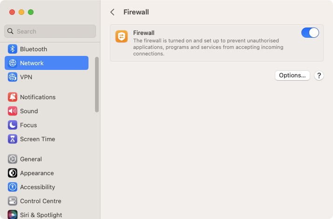Click the Bluetooth icon in sidebar
333x219 pixels.
click(13, 49)
